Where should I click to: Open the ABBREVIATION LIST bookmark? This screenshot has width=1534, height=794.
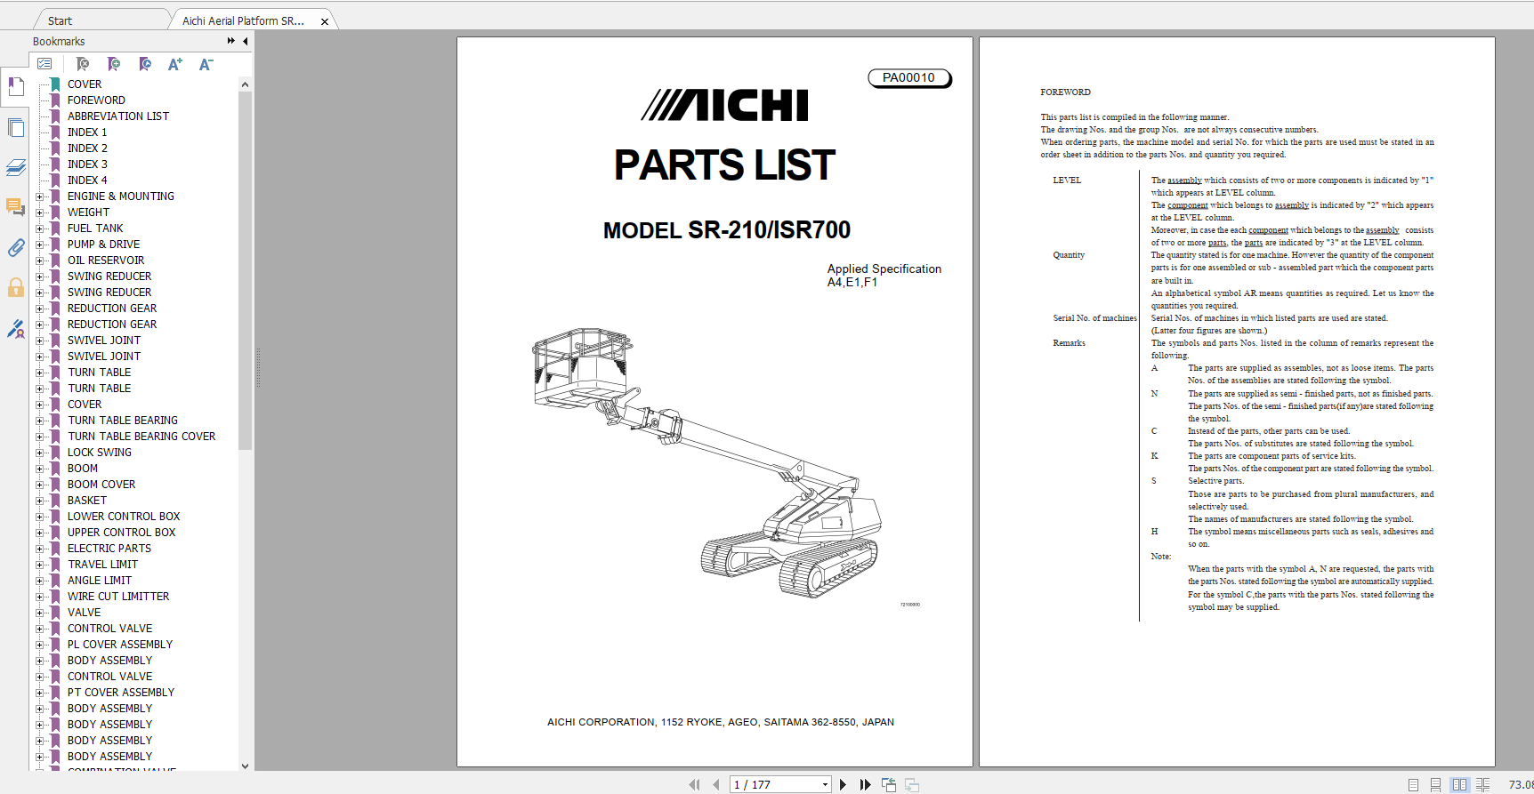pos(118,116)
